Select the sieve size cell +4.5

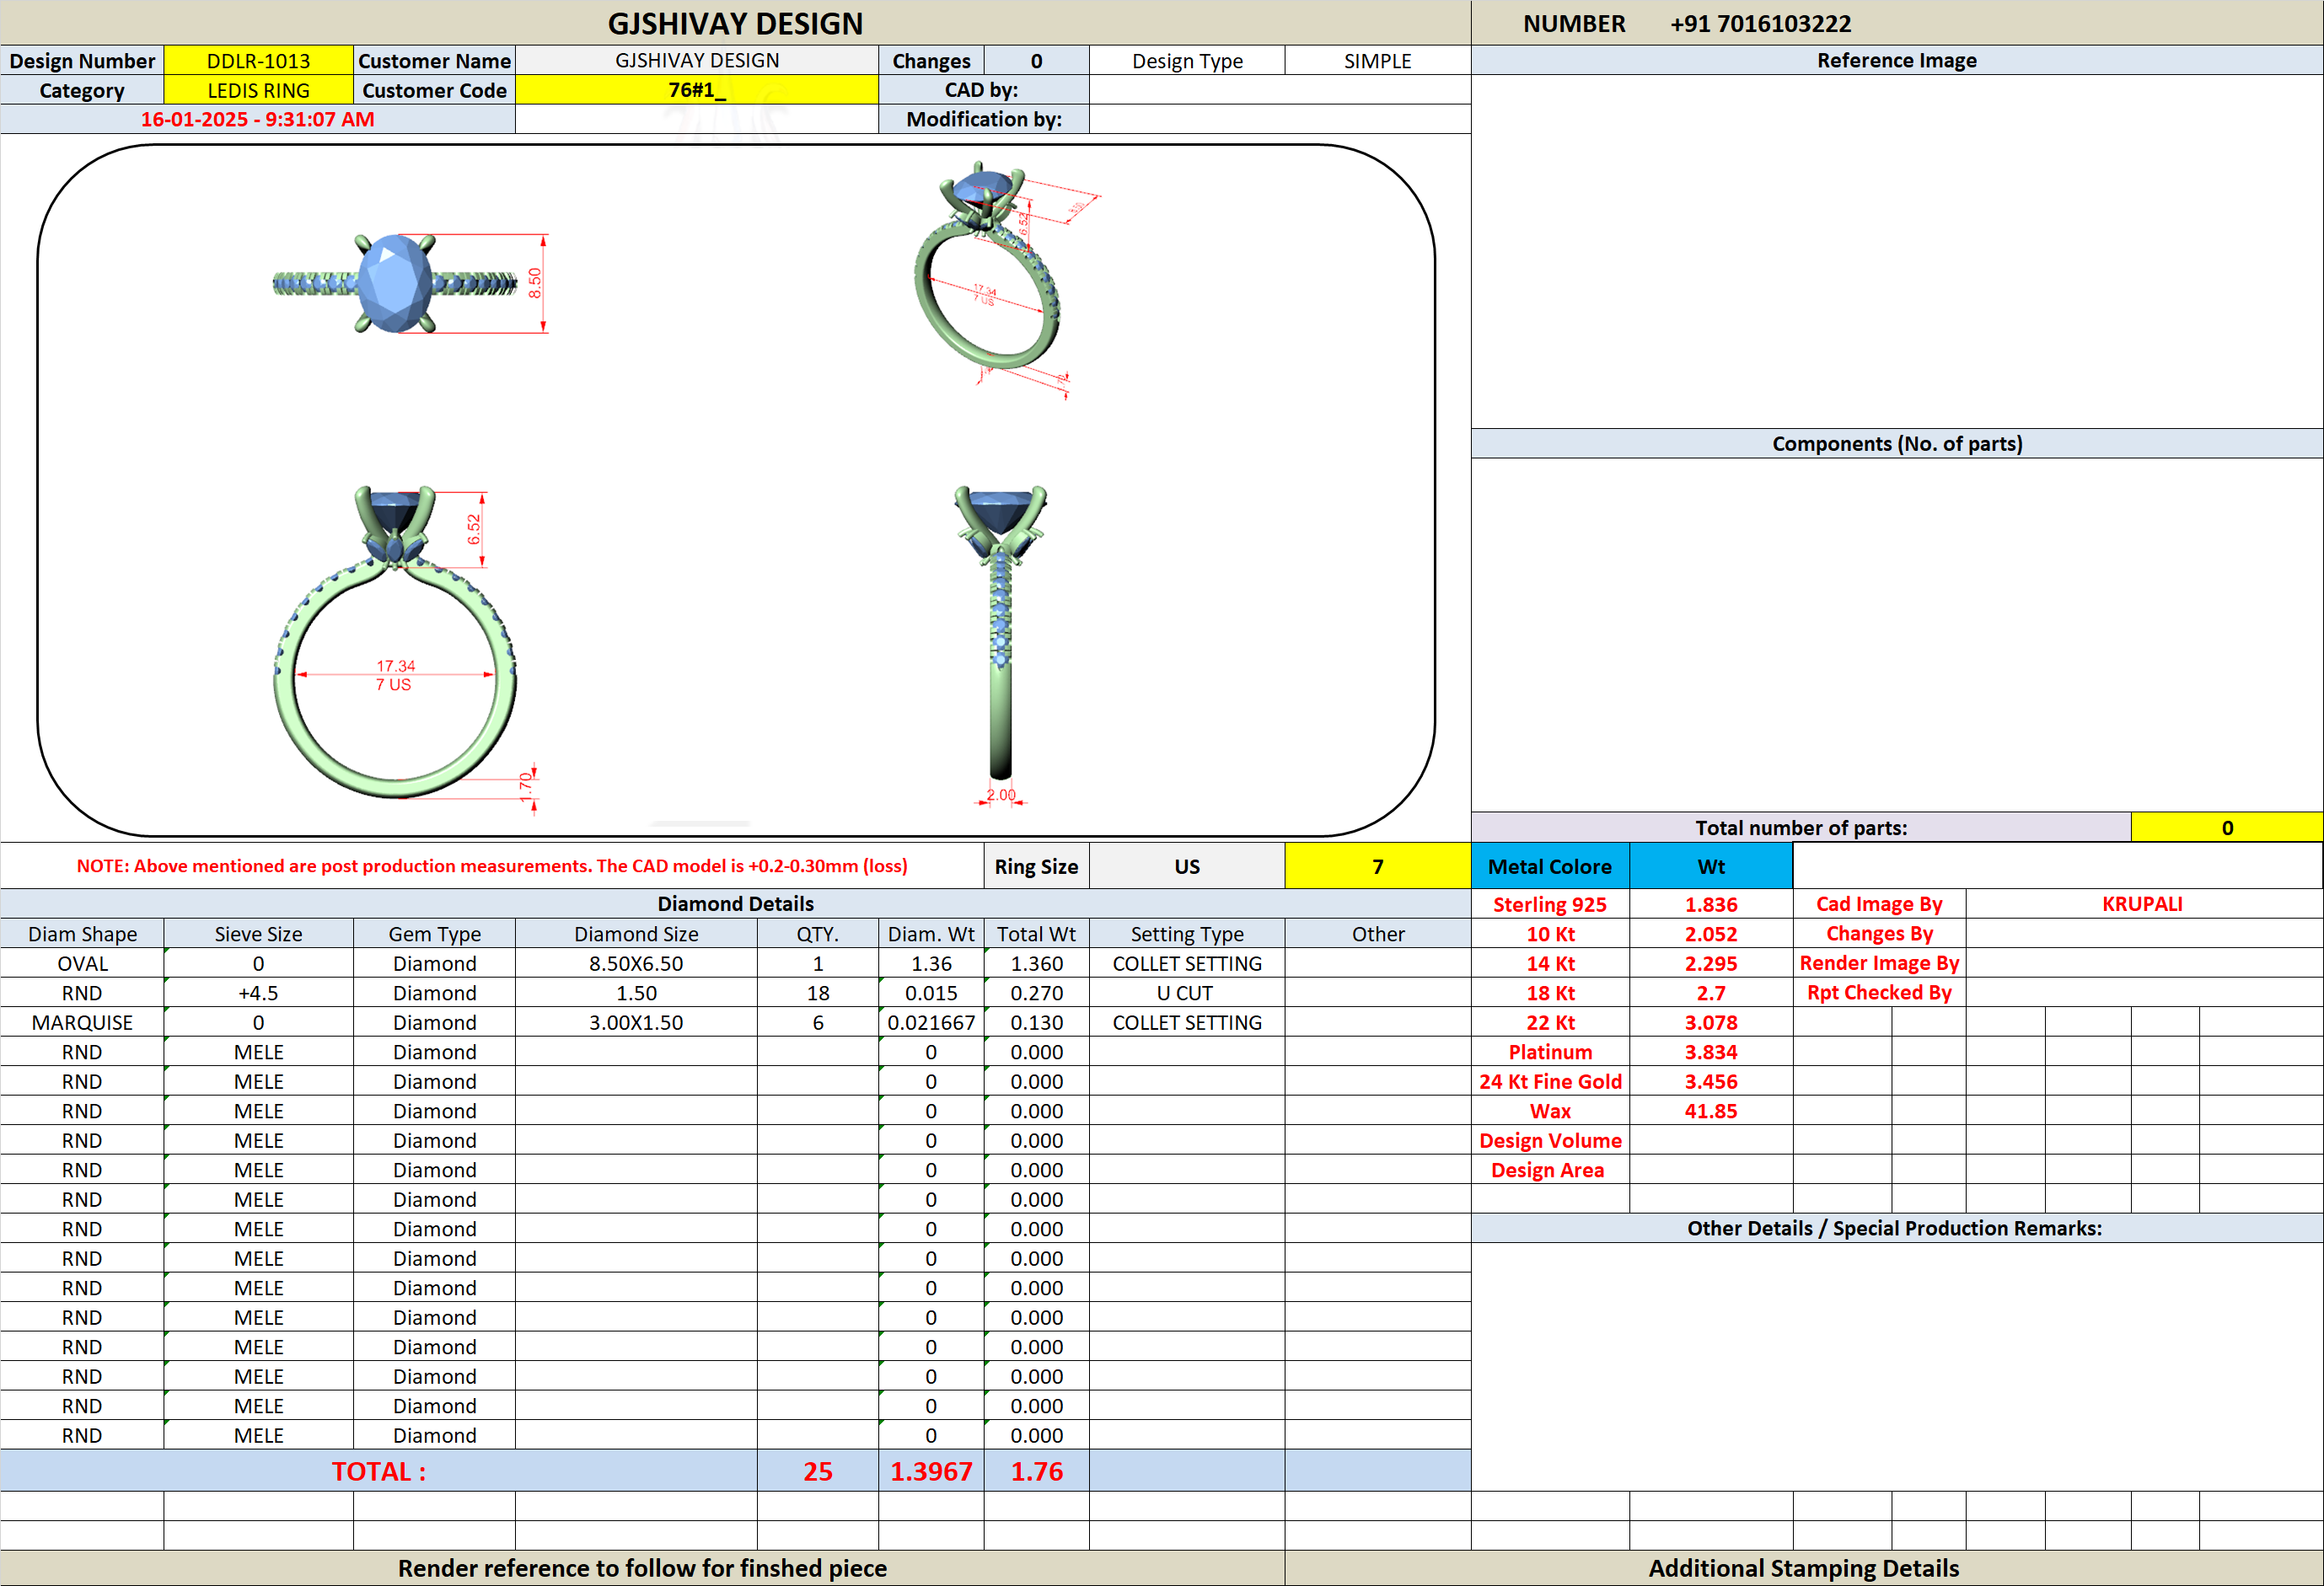[258, 993]
